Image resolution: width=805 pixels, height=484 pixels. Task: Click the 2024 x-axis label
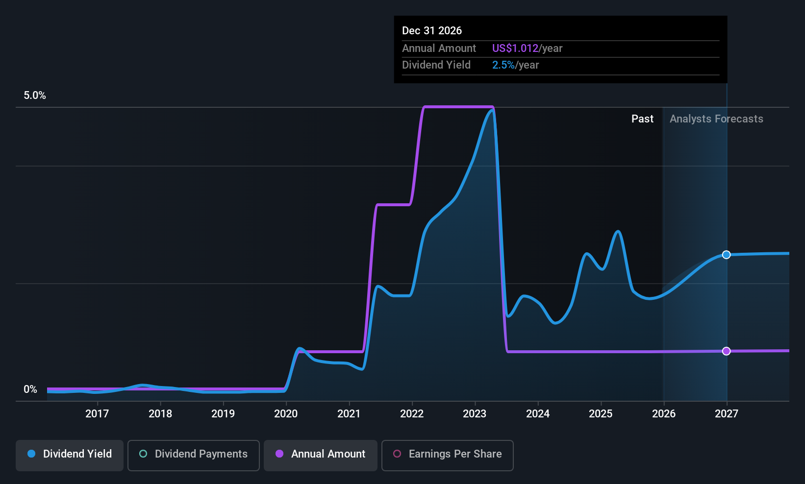tap(538, 413)
